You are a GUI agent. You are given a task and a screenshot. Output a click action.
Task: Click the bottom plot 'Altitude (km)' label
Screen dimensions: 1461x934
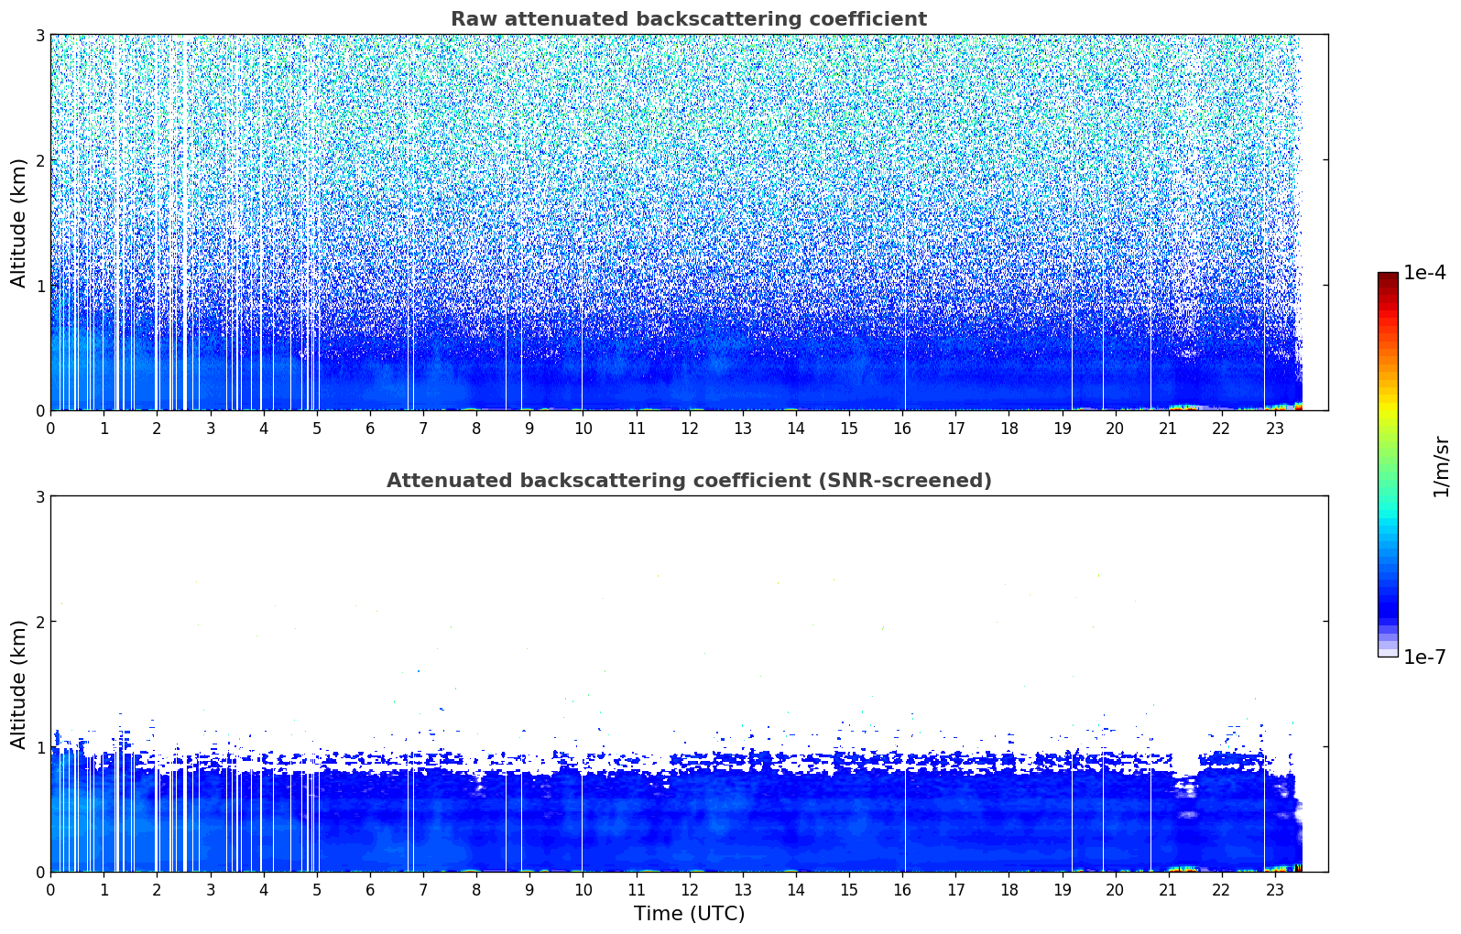coord(19,684)
